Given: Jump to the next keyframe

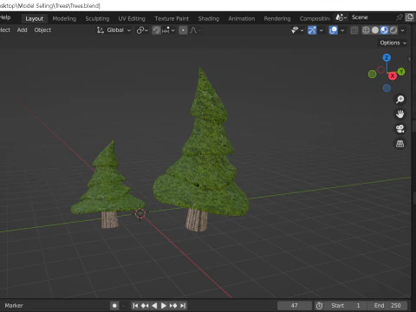Looking at the screenshot, I should tap(173, 305).
